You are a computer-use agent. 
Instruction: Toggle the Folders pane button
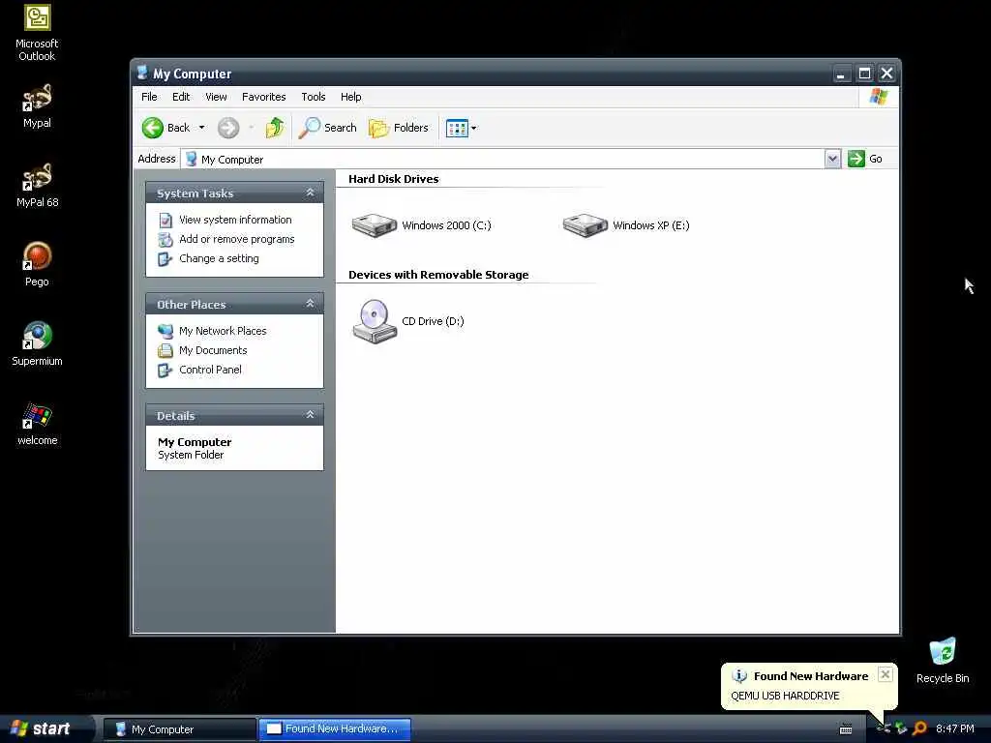tap(398, 128)
